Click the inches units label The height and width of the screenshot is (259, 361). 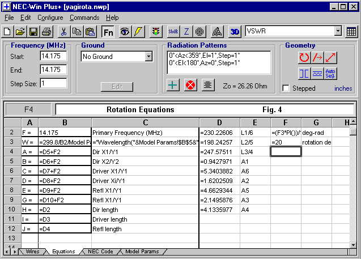[x=343, y=88]
